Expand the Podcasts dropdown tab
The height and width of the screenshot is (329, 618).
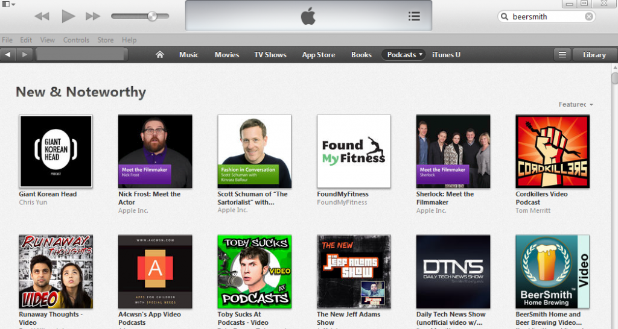click(x=403, y=55)
